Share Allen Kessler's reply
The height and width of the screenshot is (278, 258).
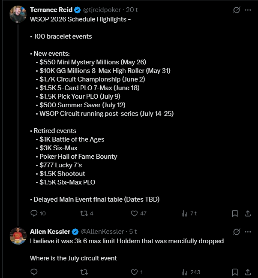click(x=248, y=272)
